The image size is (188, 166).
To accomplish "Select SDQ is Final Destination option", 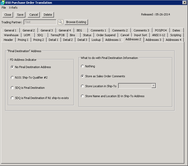I will 12,88.
